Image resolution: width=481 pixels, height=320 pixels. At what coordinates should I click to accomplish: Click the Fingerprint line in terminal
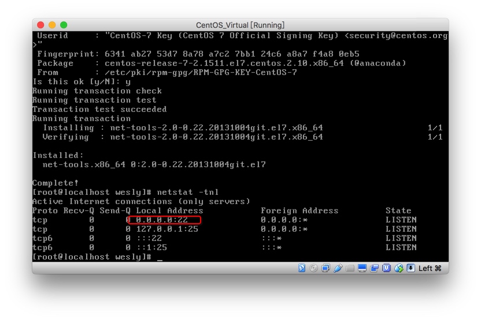(198, 54)
